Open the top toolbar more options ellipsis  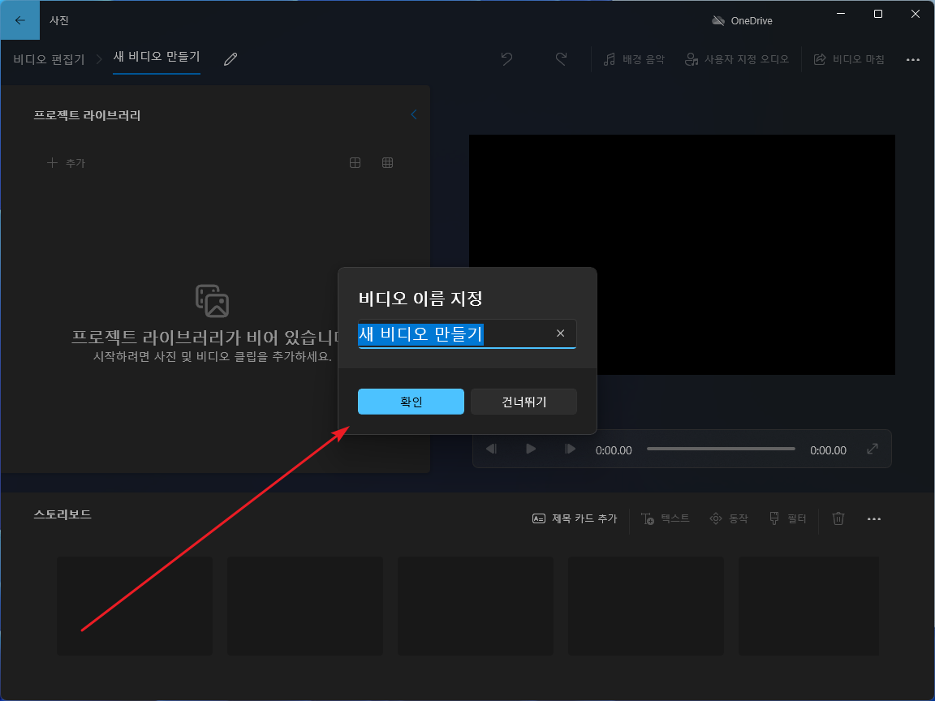913,59
